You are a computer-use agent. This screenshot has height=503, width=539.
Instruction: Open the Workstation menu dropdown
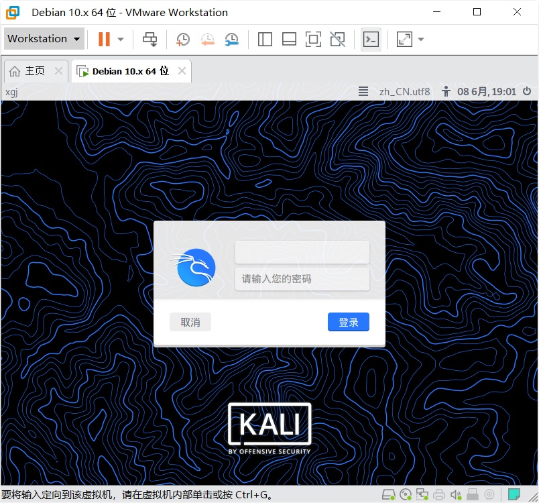coord(44,39)
